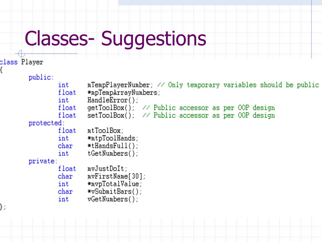
Task: Click the comment next to setToolBox()
Action: pyautogui.click(x=209, y=115)
